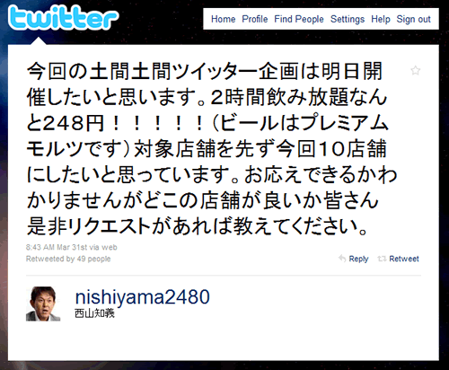Go to the Profile page
The image size is (449, 370).
click(x=255, y=19)
